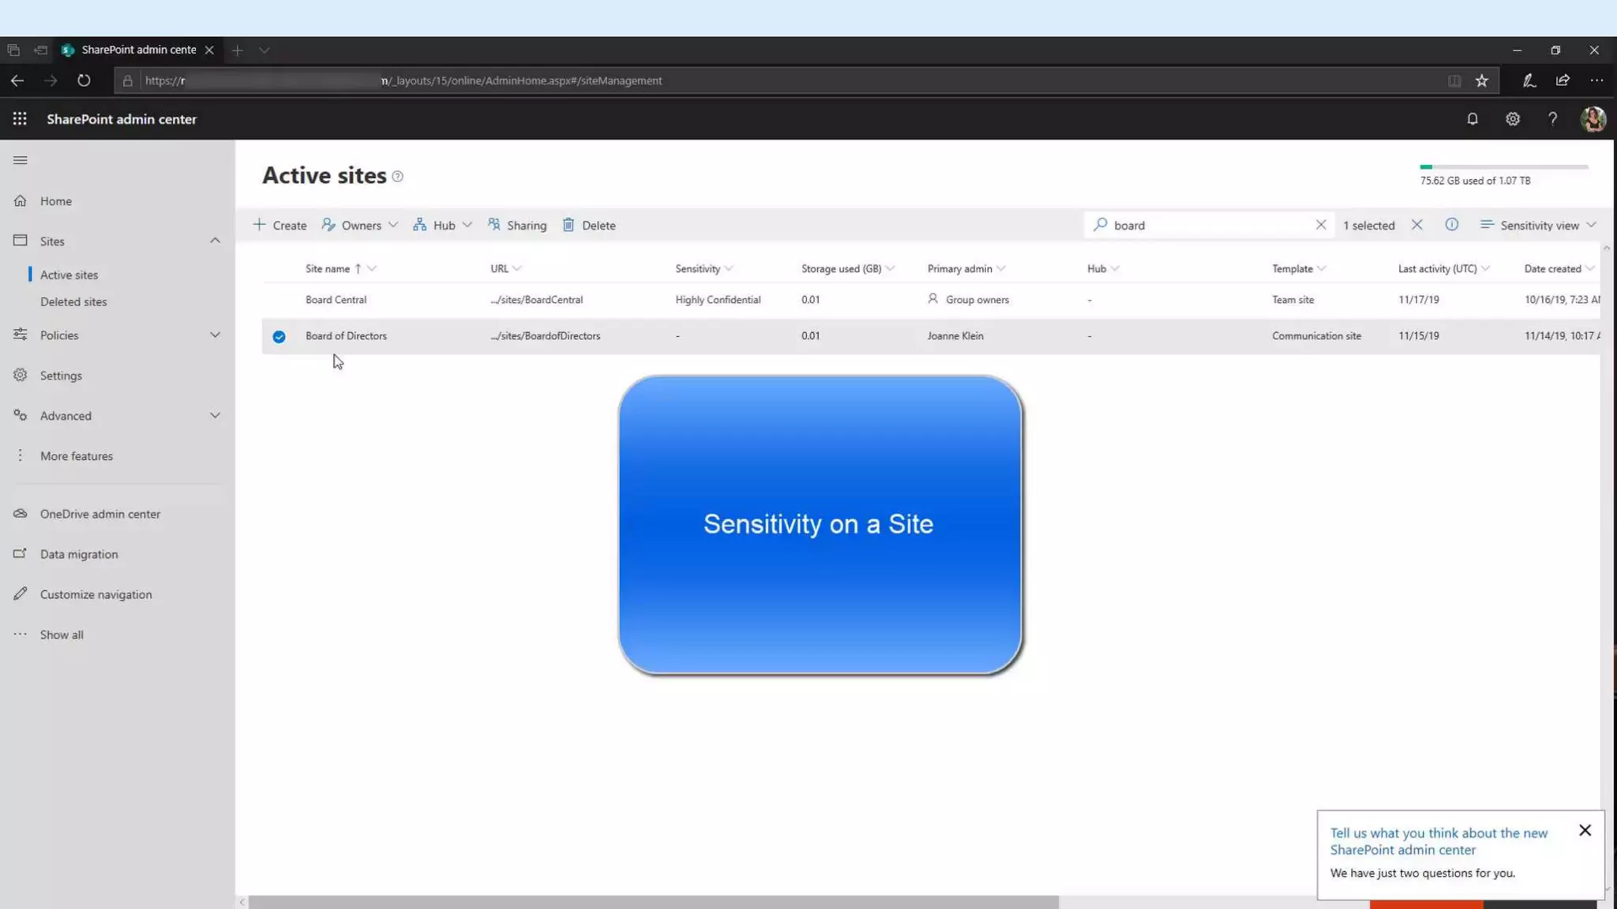
Task: Click the horizontal scrollbar at bottom
Action: point(653,902)
